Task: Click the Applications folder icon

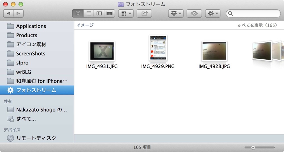Action: (10, 26)
